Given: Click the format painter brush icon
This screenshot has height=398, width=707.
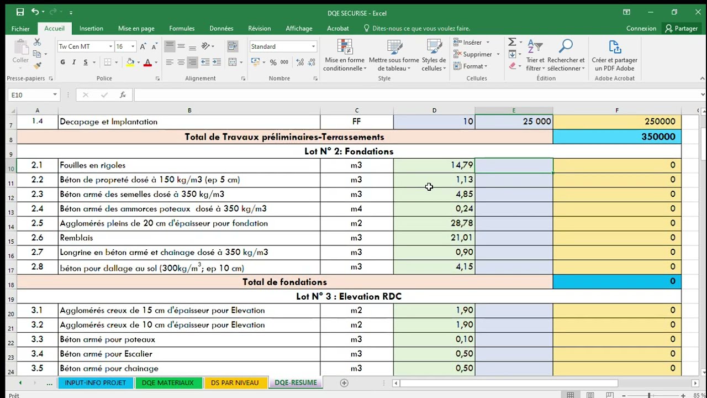Looking at the screenshot, I should point(37,65).
